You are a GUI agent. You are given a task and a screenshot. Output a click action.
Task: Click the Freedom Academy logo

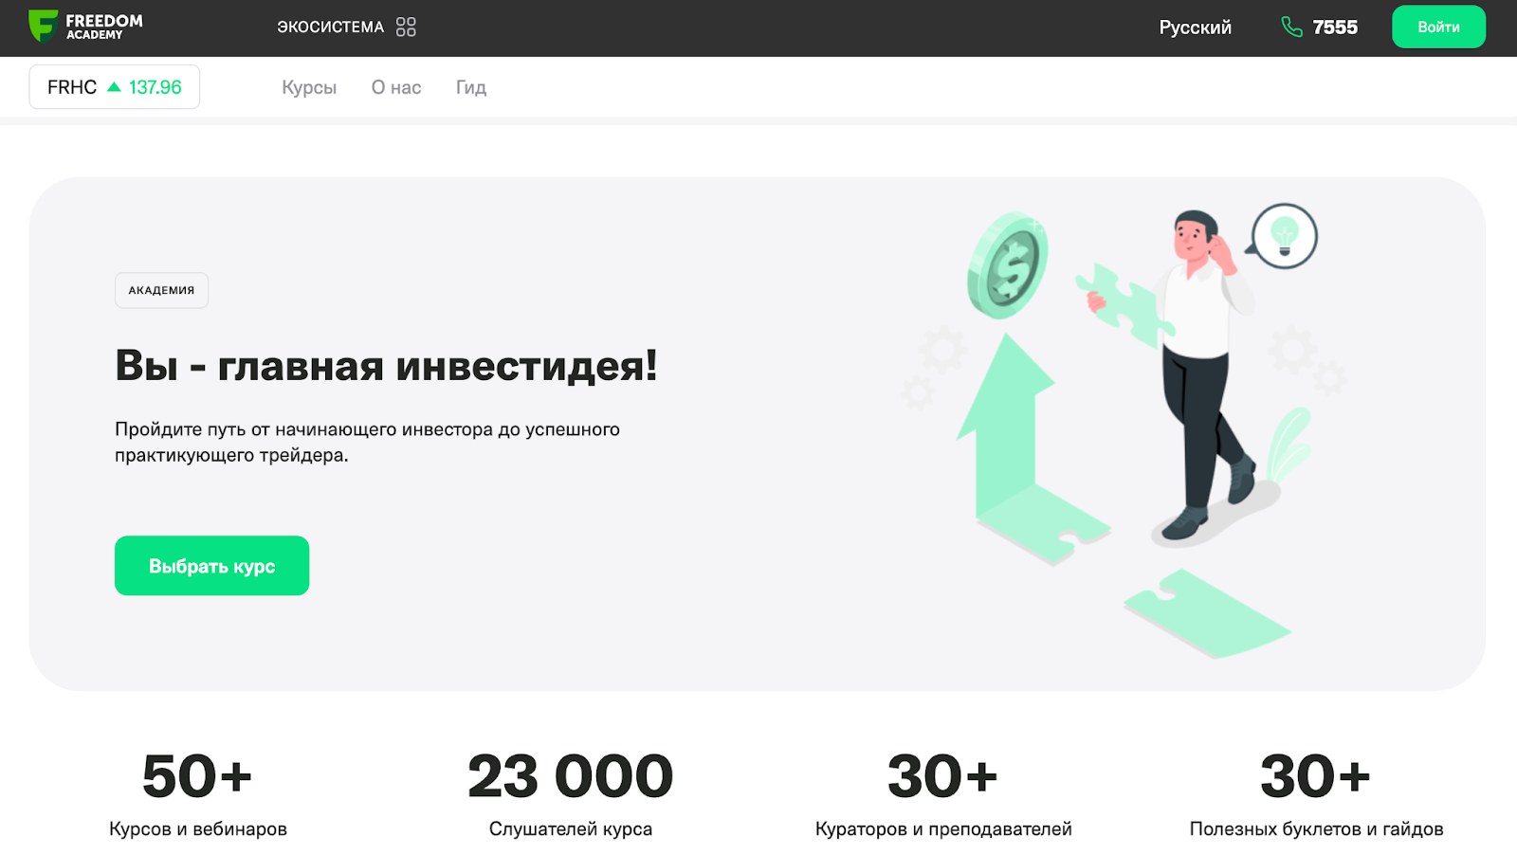click(85, 27)
